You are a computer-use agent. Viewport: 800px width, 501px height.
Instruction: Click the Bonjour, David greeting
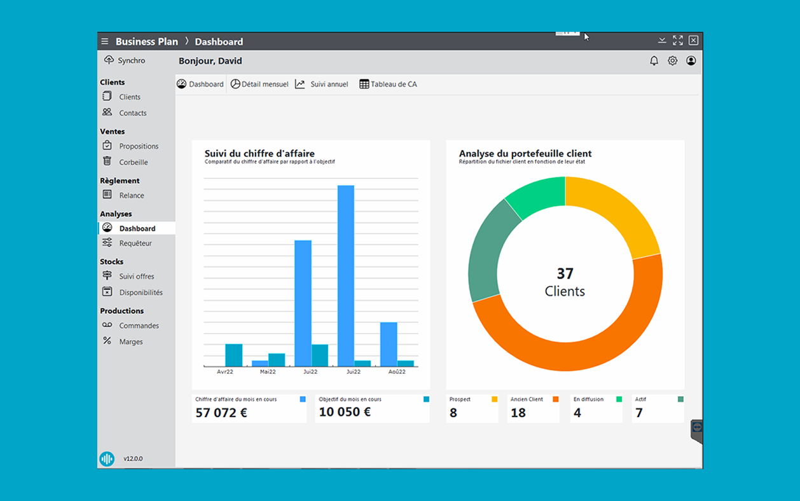click(210, 61)
